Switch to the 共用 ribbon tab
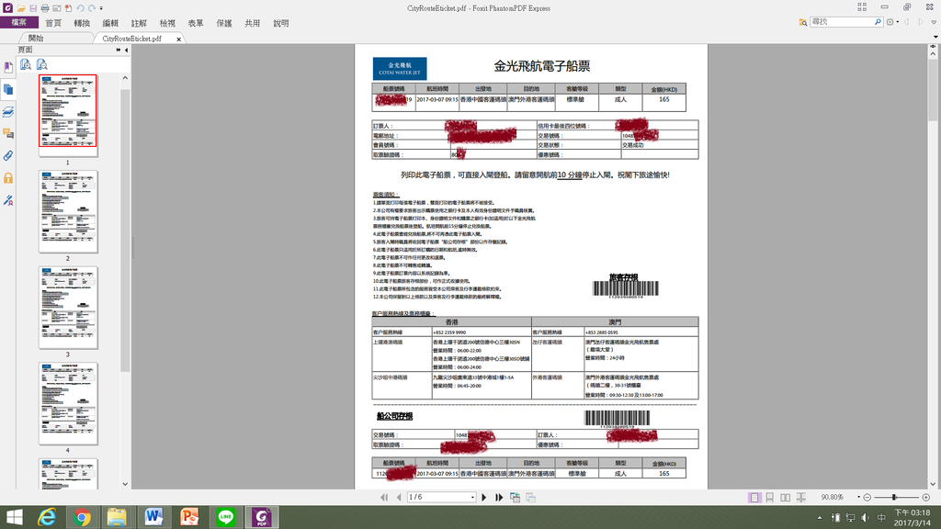The image size is (941, 529). tap(252, 23)
